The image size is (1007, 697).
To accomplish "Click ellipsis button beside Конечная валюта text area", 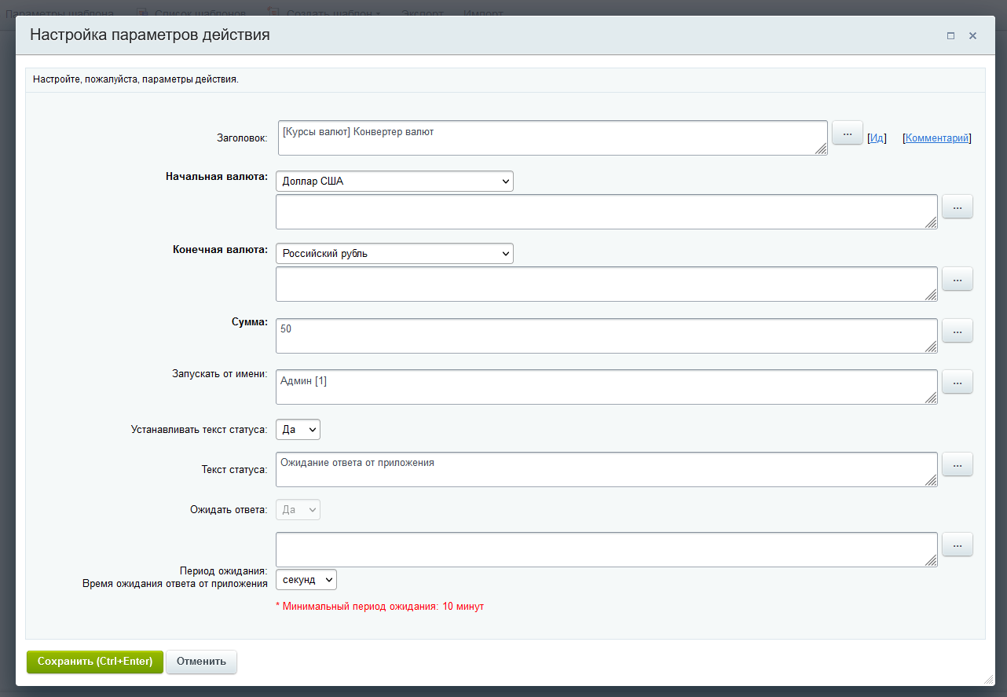I will pyautogui.click(x=957, y=279).
